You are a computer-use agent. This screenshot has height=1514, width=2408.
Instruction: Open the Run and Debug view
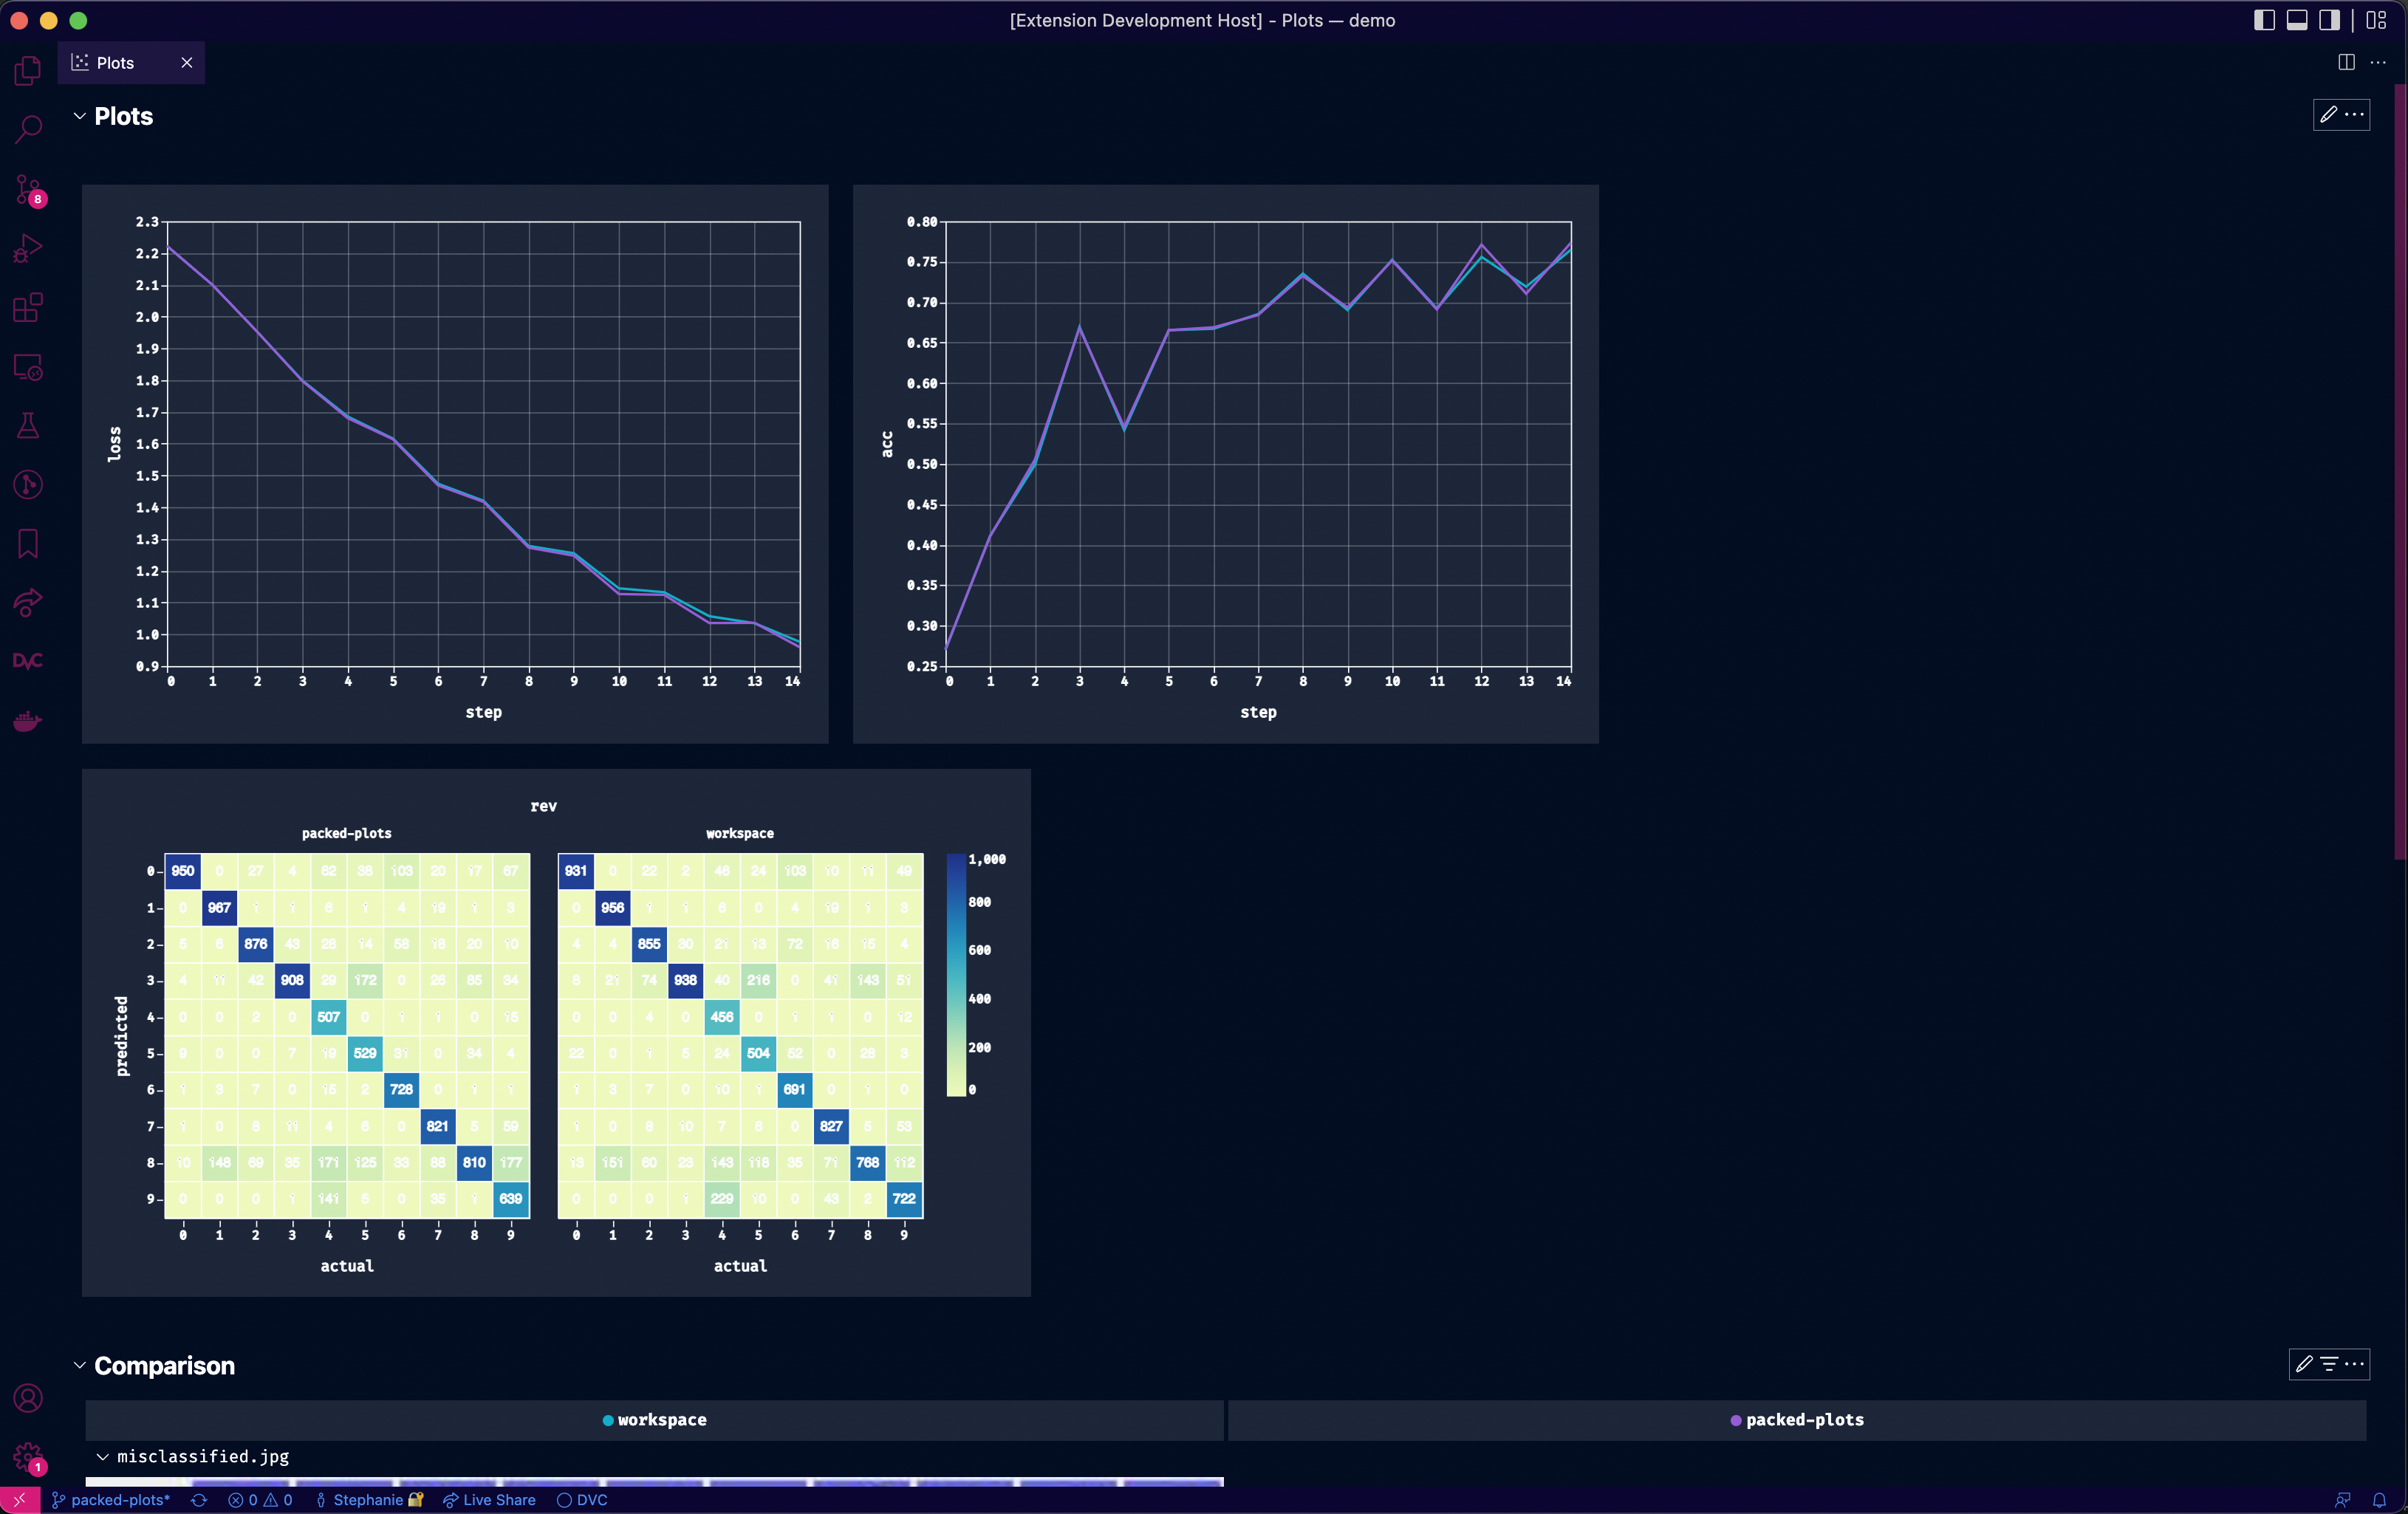(27, 248)
